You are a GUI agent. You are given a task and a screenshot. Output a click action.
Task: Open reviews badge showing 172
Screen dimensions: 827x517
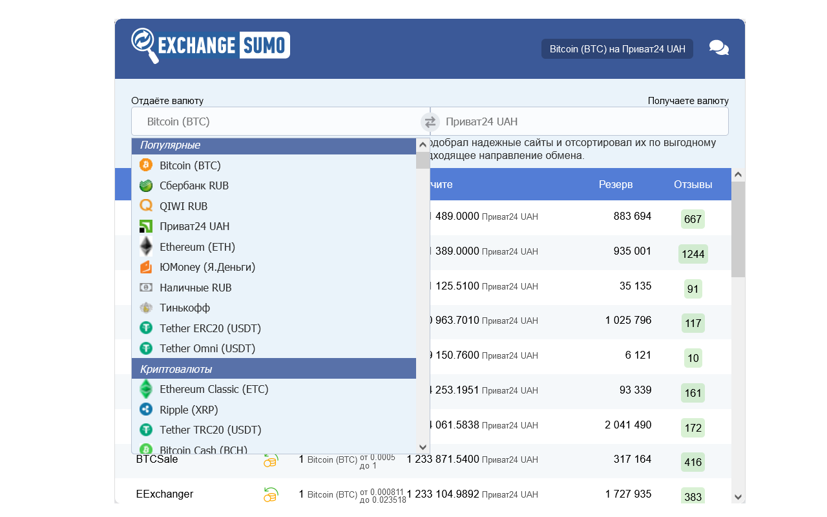click(x=693, y=428)
